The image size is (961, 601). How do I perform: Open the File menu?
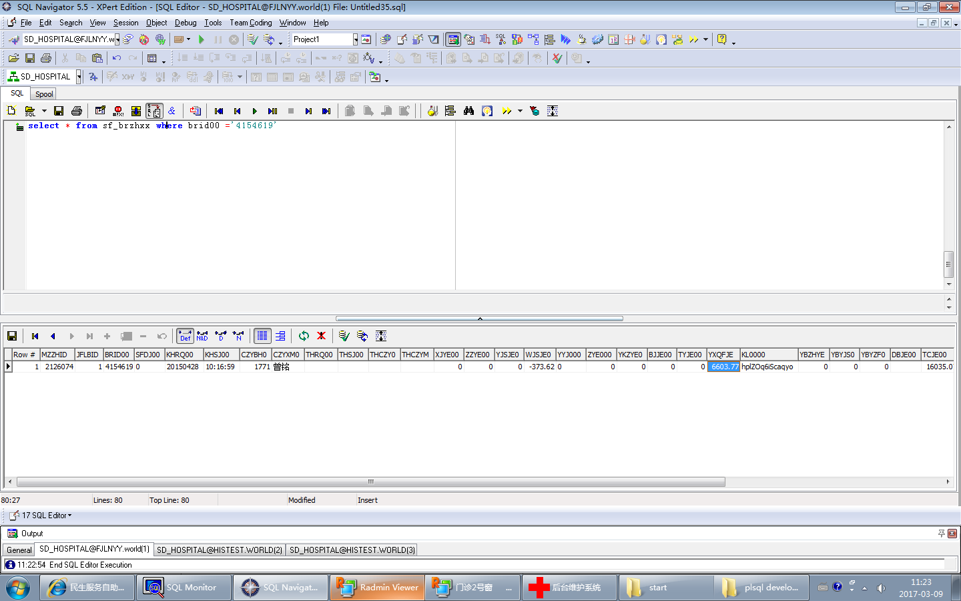(x=26, y=23)
